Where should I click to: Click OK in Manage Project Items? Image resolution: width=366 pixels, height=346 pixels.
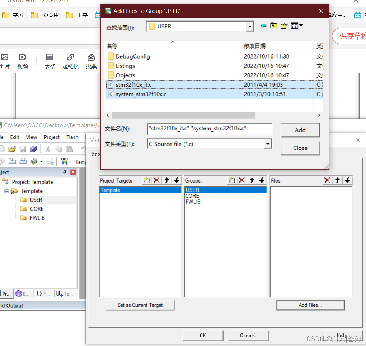[203, 336]
